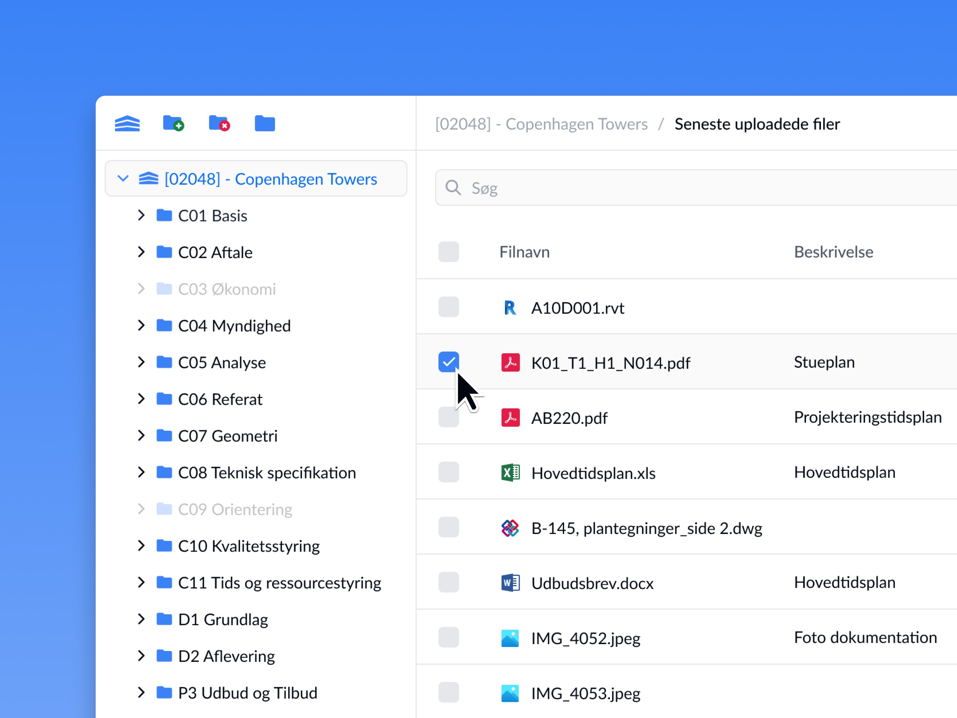Click the DWG icon for B-145 plantegninger

(510, 527)
